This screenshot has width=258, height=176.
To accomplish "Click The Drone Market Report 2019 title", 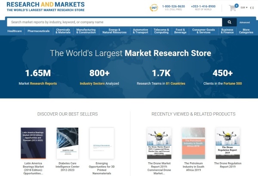I will (x=159, y=168).
